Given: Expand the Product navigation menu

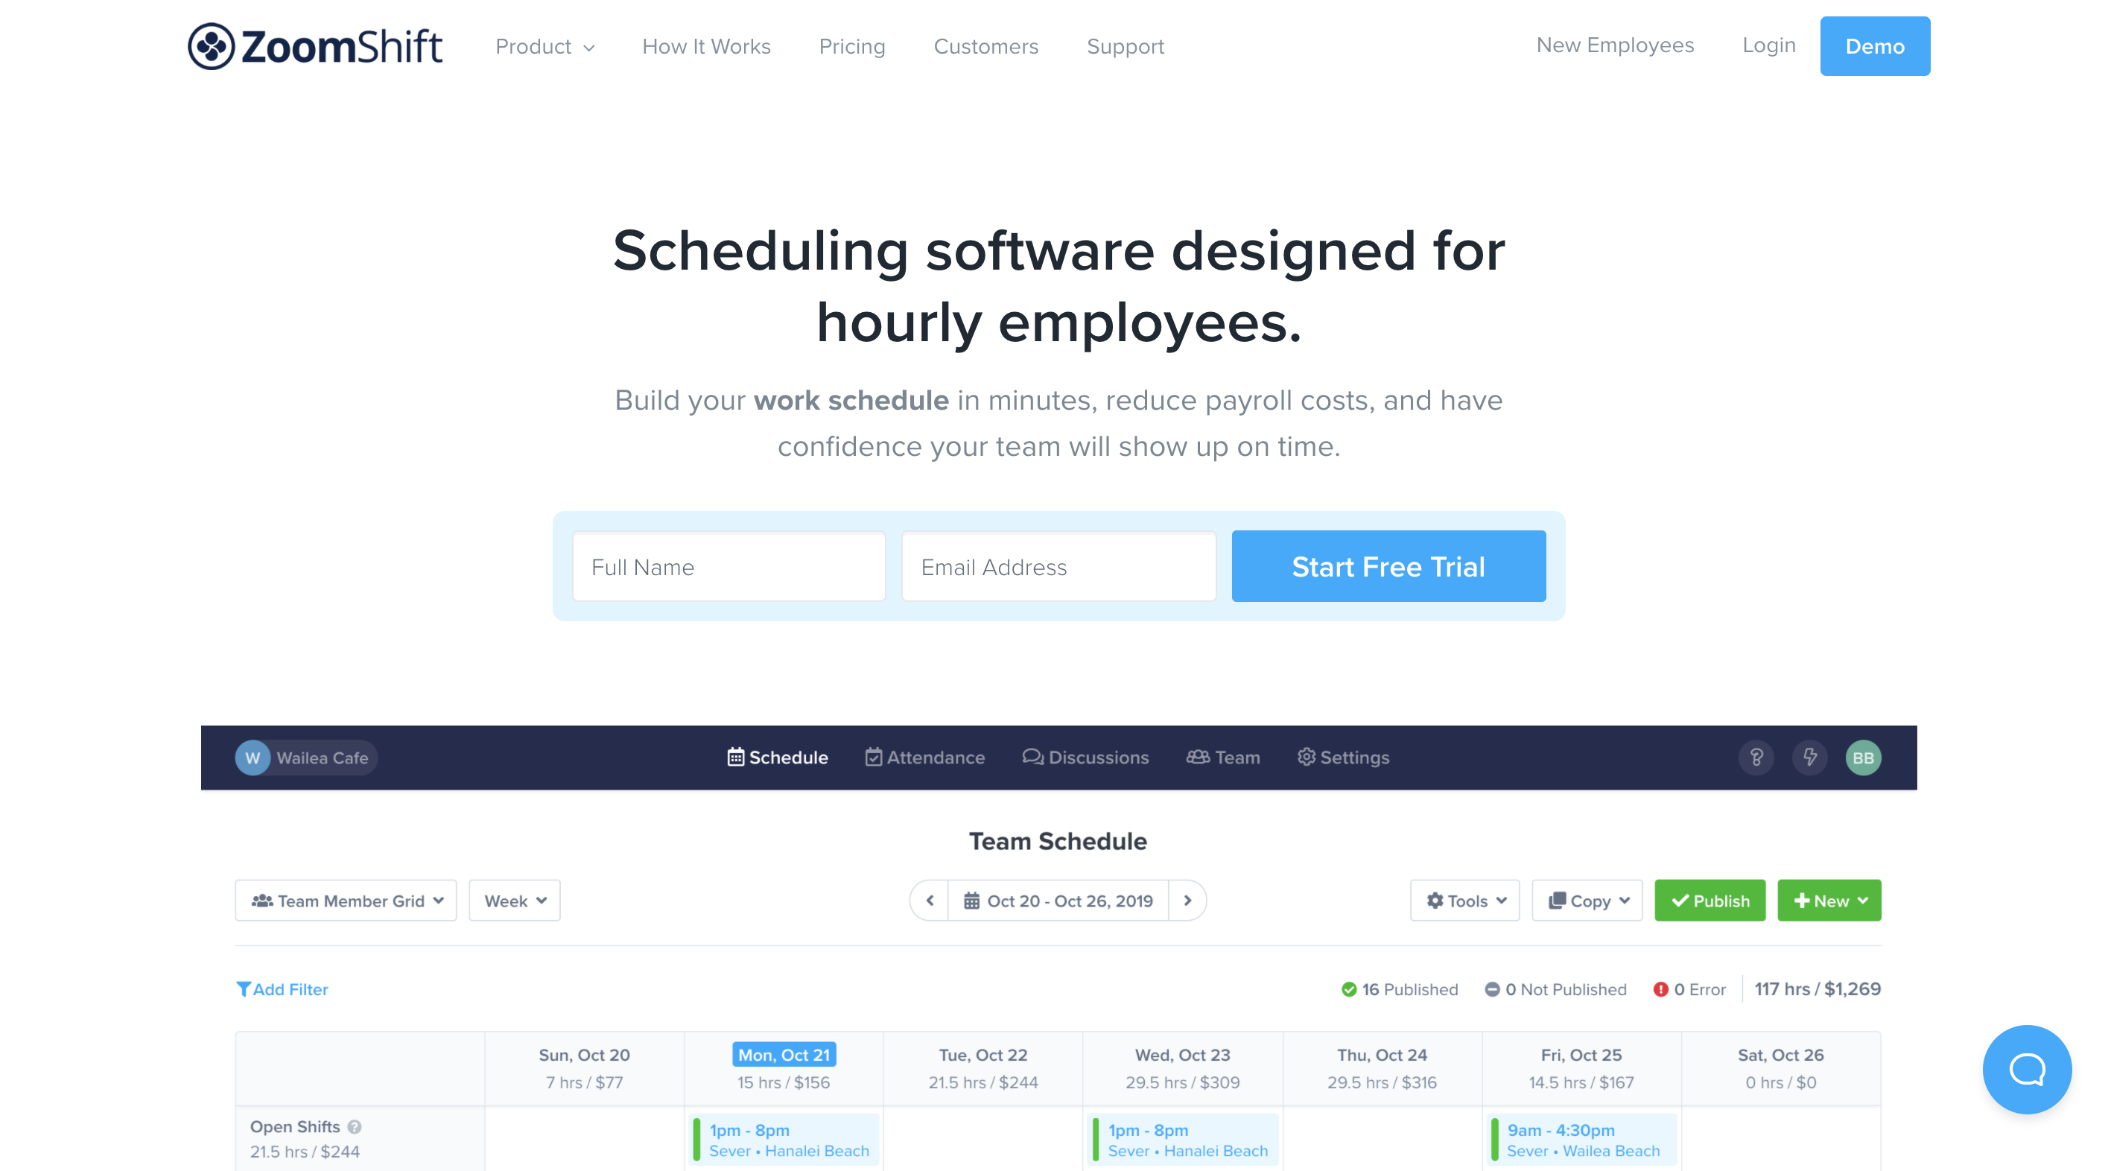Looking at the screenshot, I should click(544, 46).
